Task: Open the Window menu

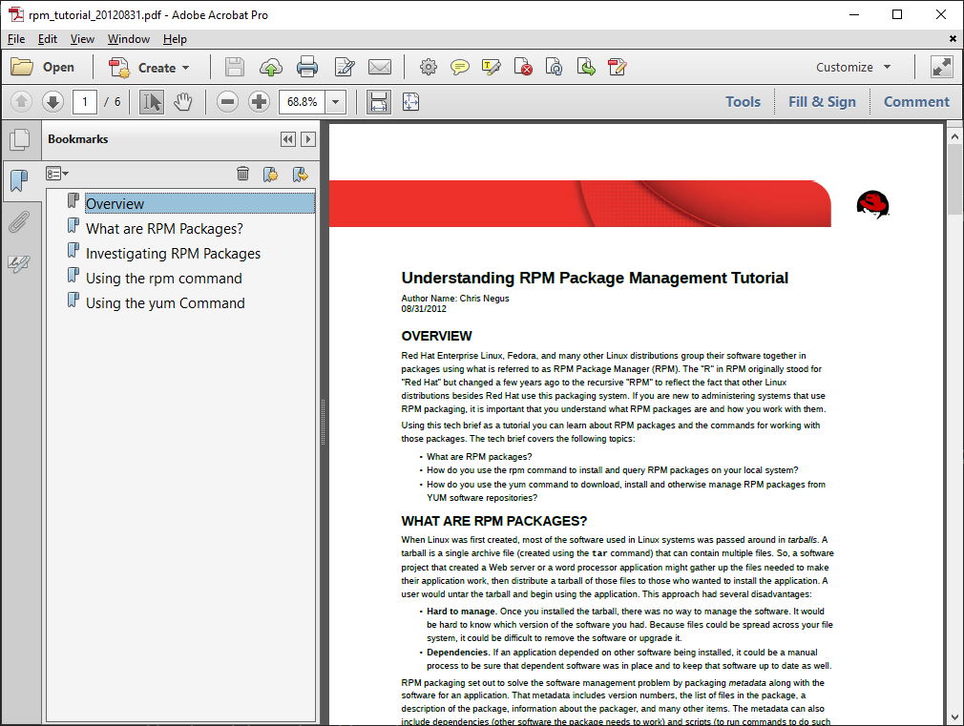Action: click(x=129, y=39)
